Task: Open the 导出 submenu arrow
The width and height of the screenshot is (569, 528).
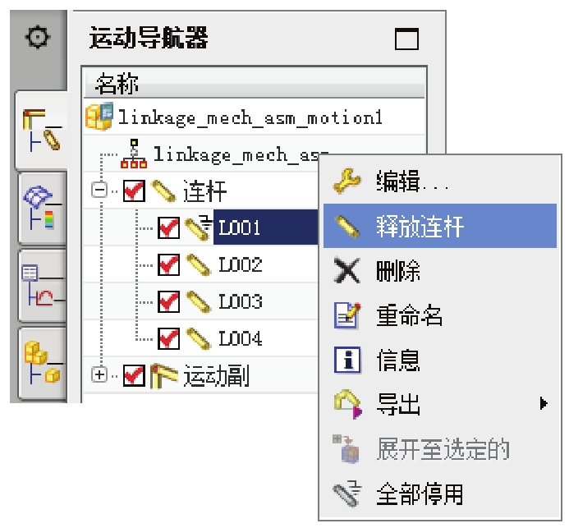Action: (544, 403)
